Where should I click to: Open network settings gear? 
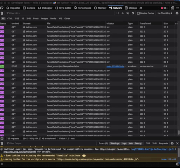coord(177,13)
